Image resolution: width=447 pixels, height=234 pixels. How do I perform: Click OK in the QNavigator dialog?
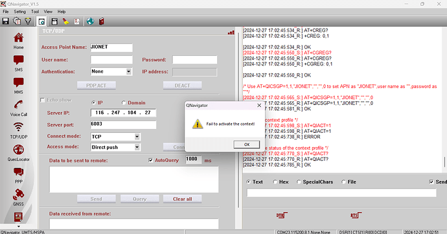point(247,145)
